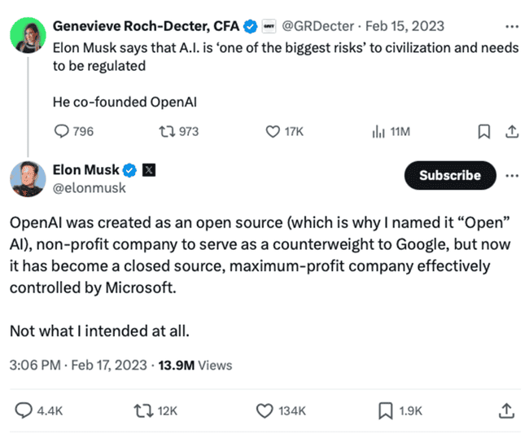
Task: Open more options on Genevieve's tweet
Action: (x=512, y=26)
